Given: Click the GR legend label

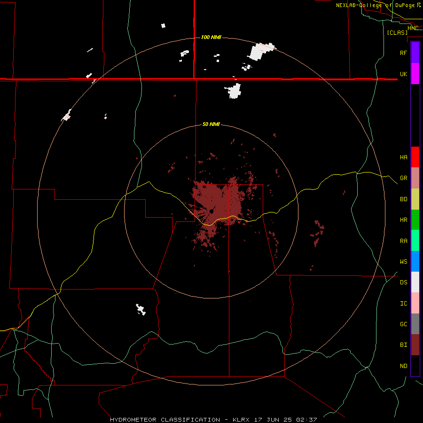Looking at the screenshot, I should [x=403, y=178].
